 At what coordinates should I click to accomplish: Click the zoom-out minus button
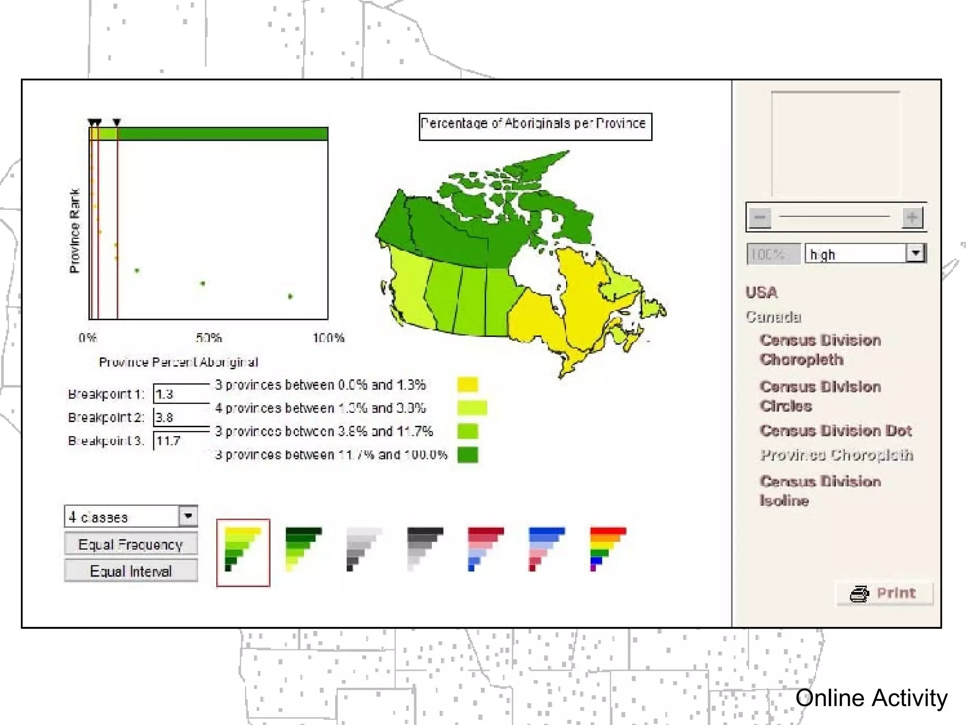pyautogui.click(x=760, y=218)
